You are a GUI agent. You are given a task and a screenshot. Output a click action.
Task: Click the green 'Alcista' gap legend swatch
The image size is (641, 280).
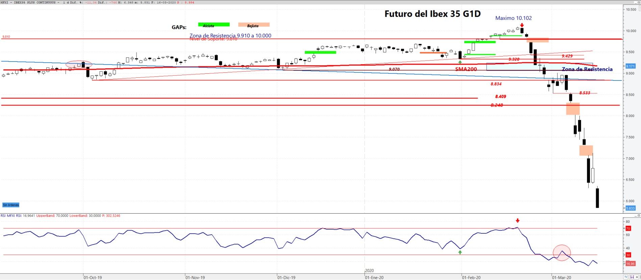pyautogui.click(x=214, y=25)
